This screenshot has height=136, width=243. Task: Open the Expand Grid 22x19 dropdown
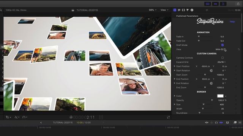click(221, 62)
